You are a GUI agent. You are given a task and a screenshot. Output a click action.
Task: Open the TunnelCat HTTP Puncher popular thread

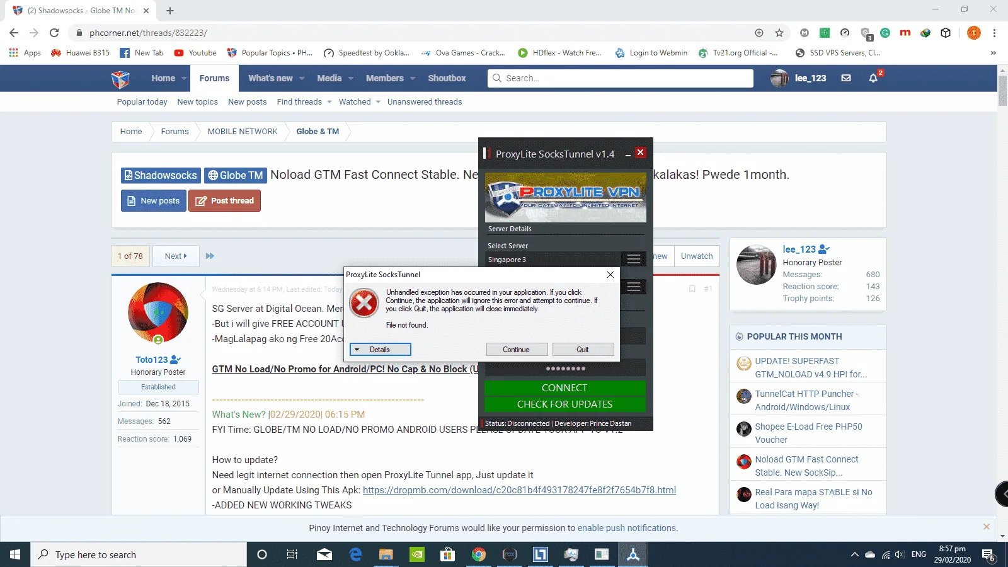pos(806,400)
